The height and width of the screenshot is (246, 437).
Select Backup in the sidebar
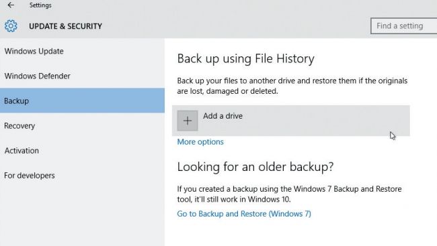[82, 101]
